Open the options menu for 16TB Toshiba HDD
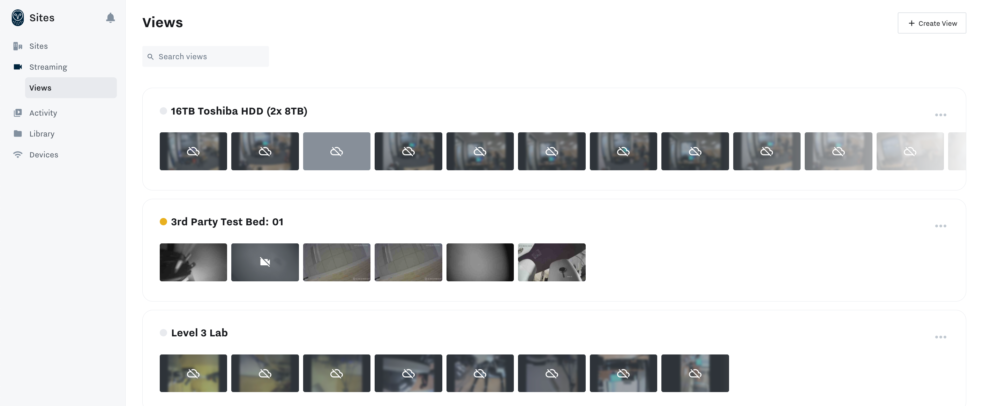This screenshot has height=406, width=983. tap(940, 115)
